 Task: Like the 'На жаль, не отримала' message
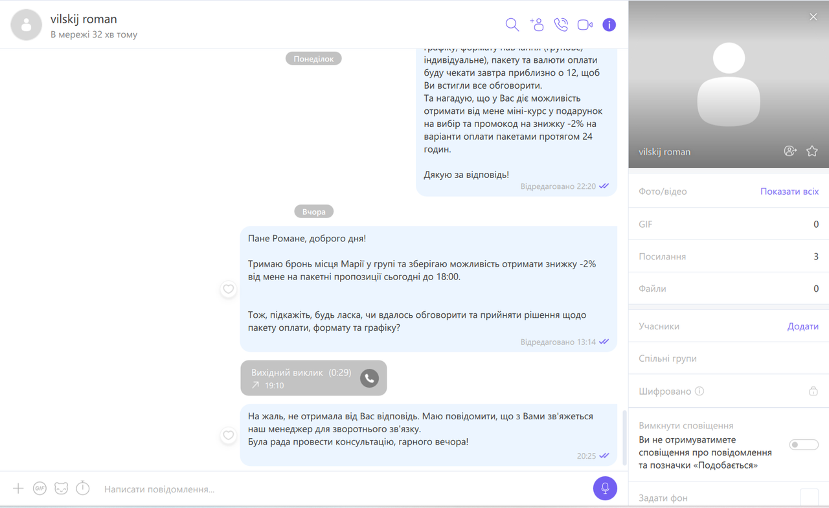(x=229, y=436)
